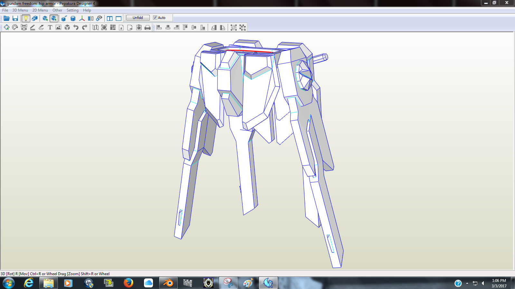Switch to Blender in the taskbar

tap(168, 283)
